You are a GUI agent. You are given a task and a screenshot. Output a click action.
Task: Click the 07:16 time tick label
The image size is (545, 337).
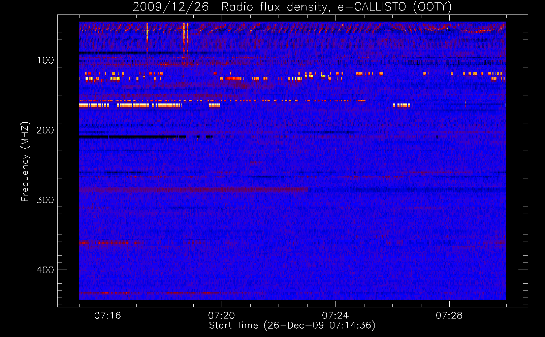pyautogui.click(x=108, y=316)
